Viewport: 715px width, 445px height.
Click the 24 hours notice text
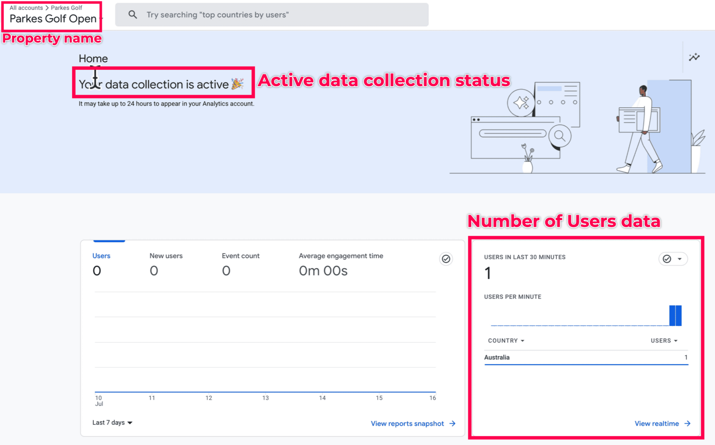click(166, 104)
